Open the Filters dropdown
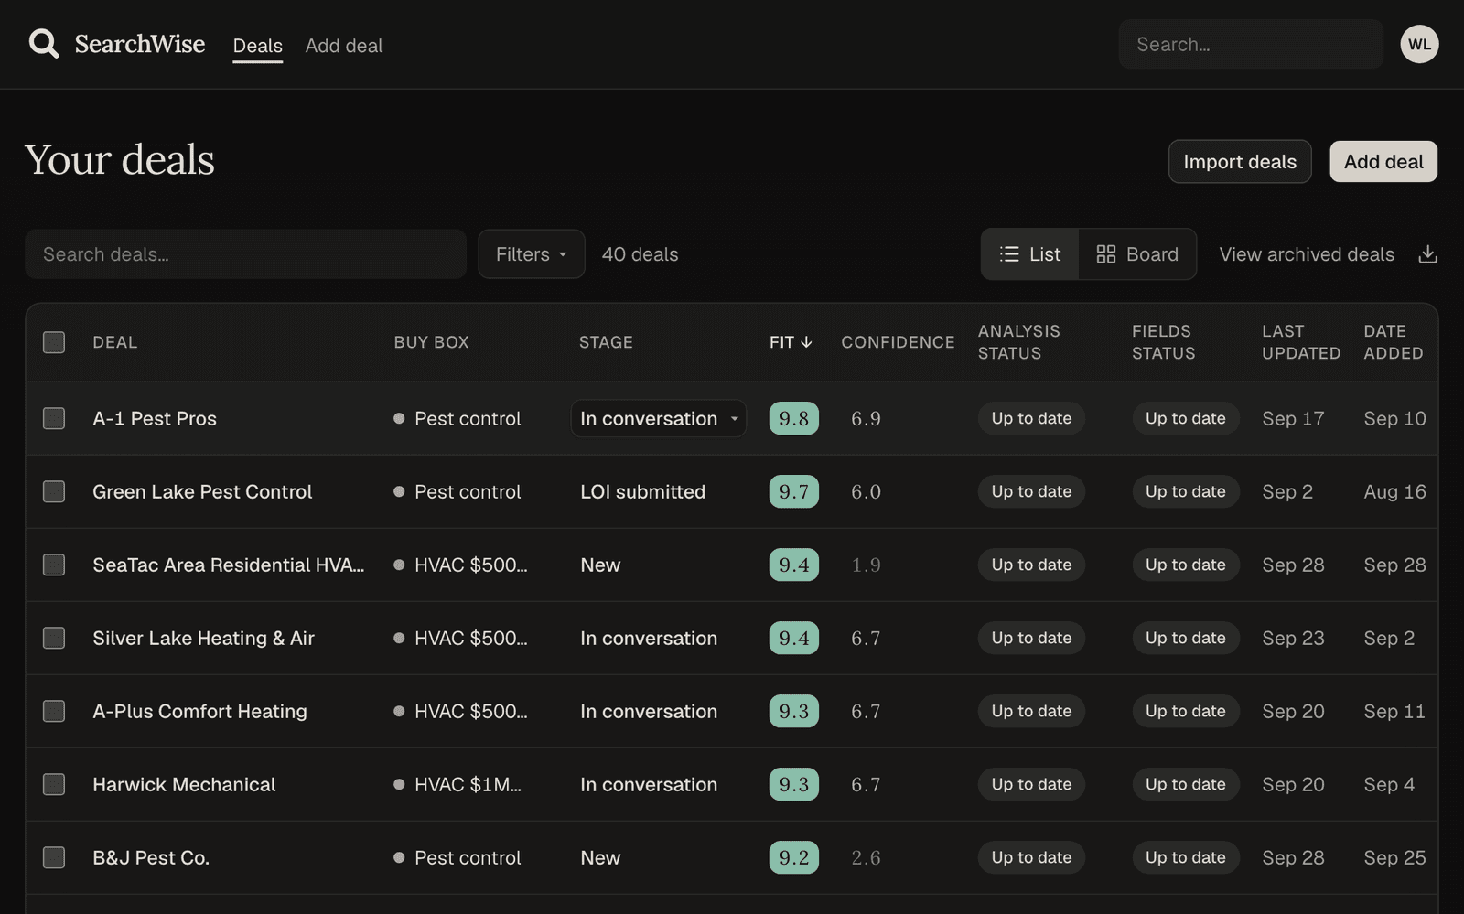Image resolution: width=1464 pixels, height=914 pixels. click(532, 254)
